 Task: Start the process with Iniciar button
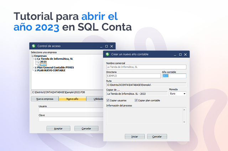click(x=135, y=136)
